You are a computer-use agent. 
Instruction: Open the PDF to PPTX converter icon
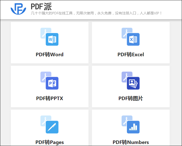50,81
